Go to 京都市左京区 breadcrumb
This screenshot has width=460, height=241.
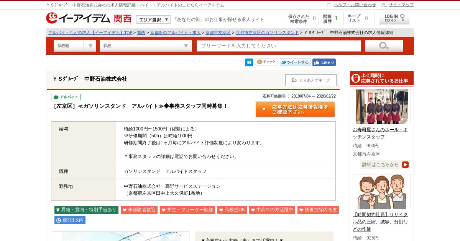[218, 33]
